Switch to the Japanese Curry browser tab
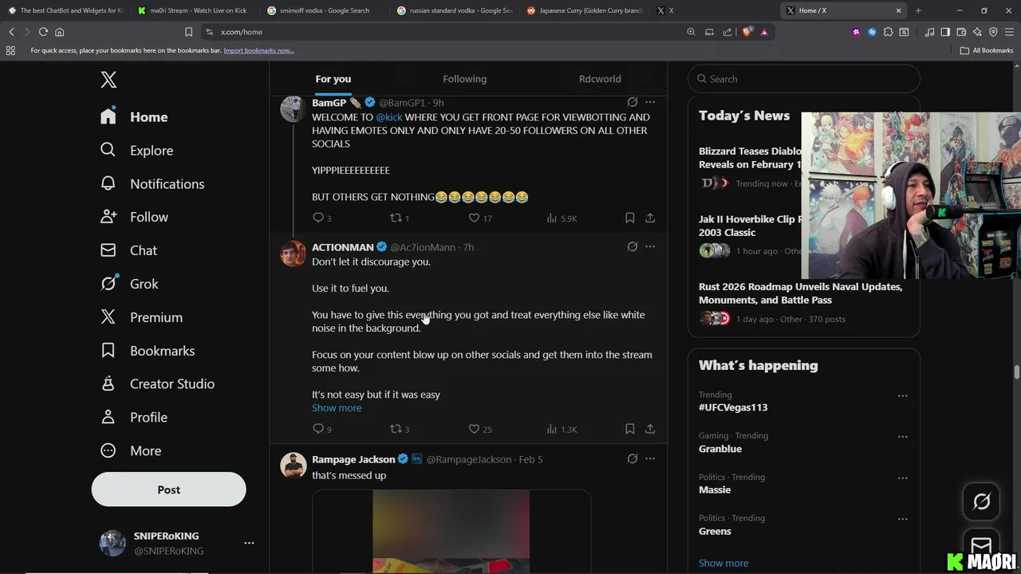The image size is (1021, 574). (586, 10)
